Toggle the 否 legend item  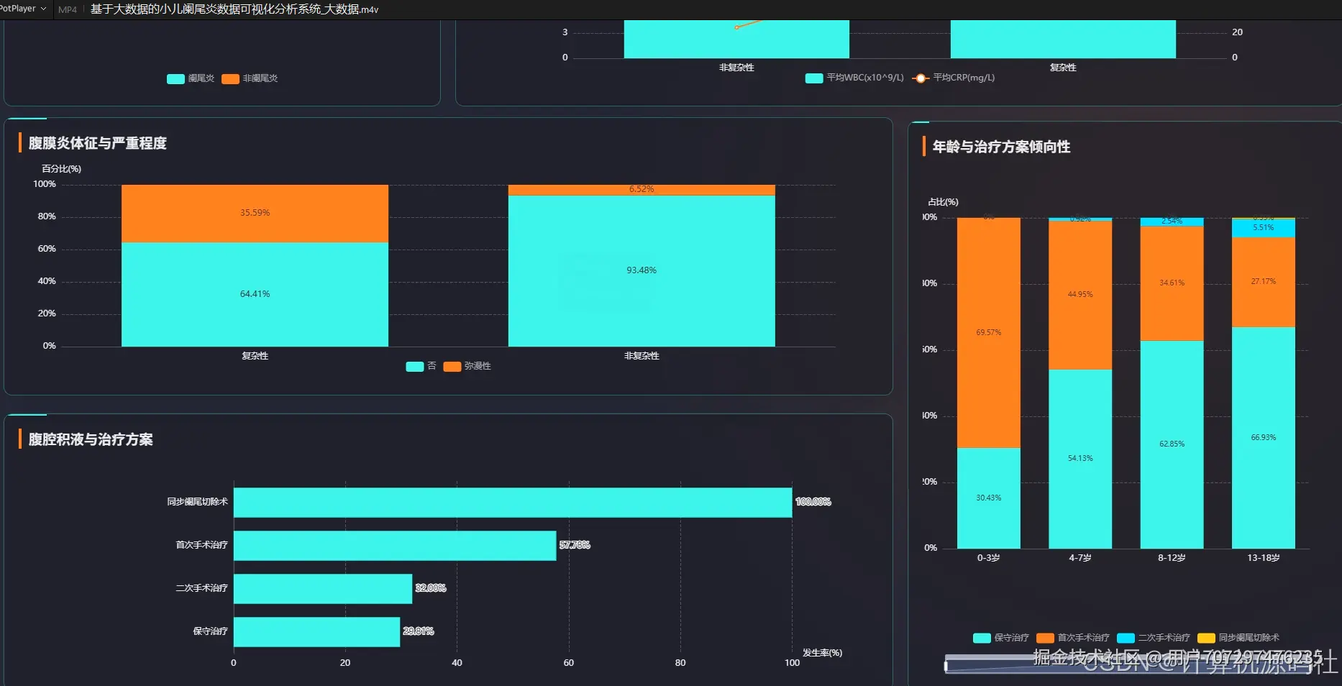tap(421, 366)
